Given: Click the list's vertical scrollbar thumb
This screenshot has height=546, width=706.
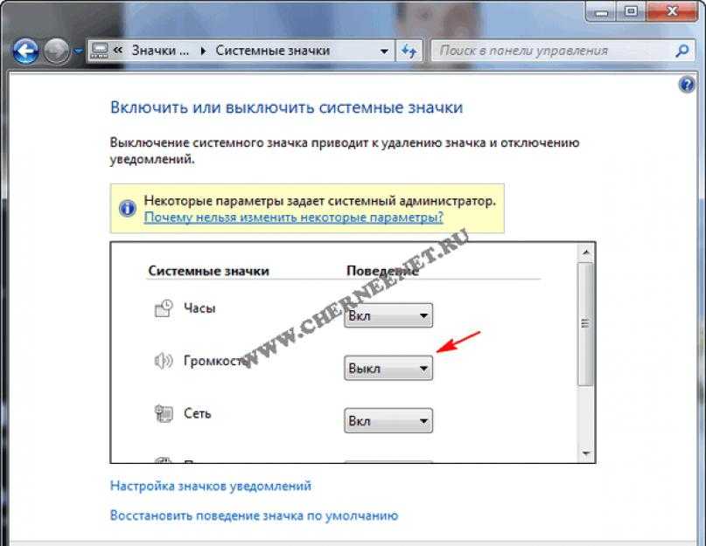Looking at the screenshot, I should pos(585,324).
